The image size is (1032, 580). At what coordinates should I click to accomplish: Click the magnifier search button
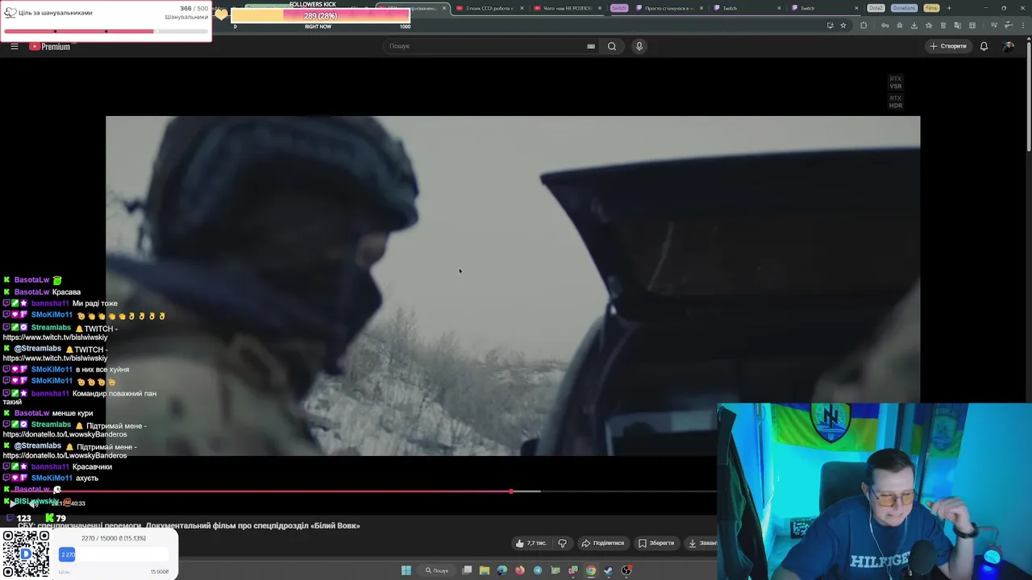(612, 46)
